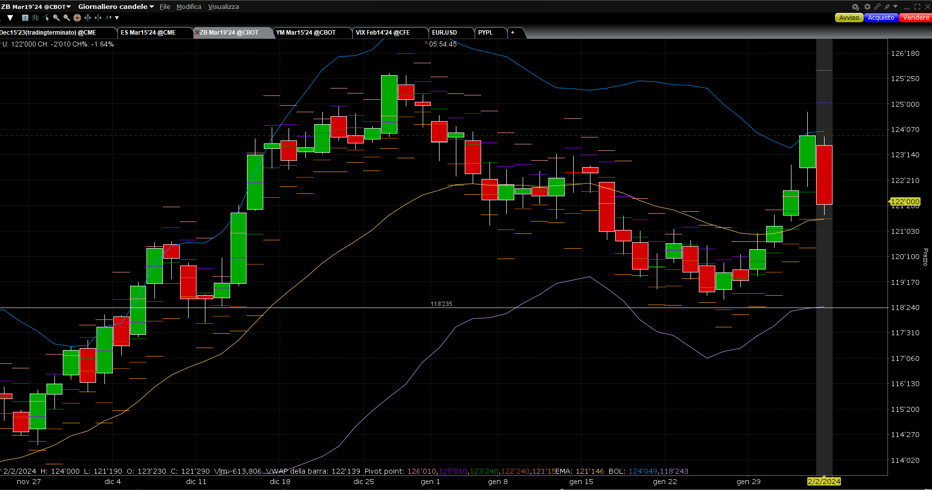The image size is (932, 490).
Task: Click the compress bar spacing icon
Action: (98, 18)
